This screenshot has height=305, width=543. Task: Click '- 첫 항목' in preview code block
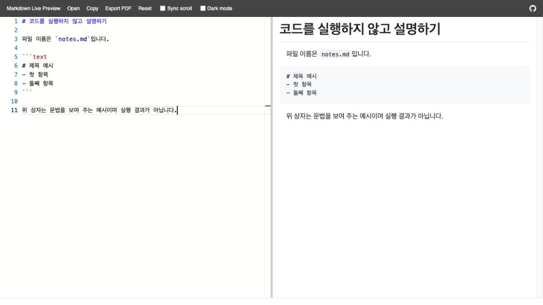click(299, 84)
